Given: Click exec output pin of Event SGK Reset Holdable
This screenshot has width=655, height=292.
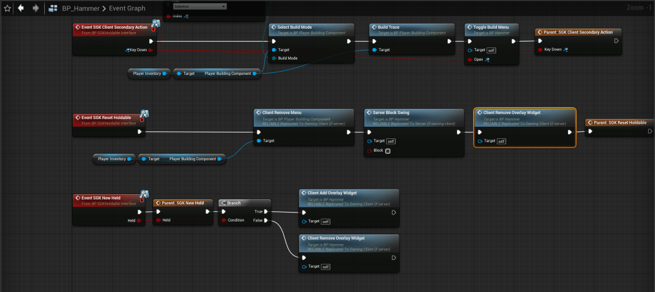Looking at the screenshot, I should point(140,131).
